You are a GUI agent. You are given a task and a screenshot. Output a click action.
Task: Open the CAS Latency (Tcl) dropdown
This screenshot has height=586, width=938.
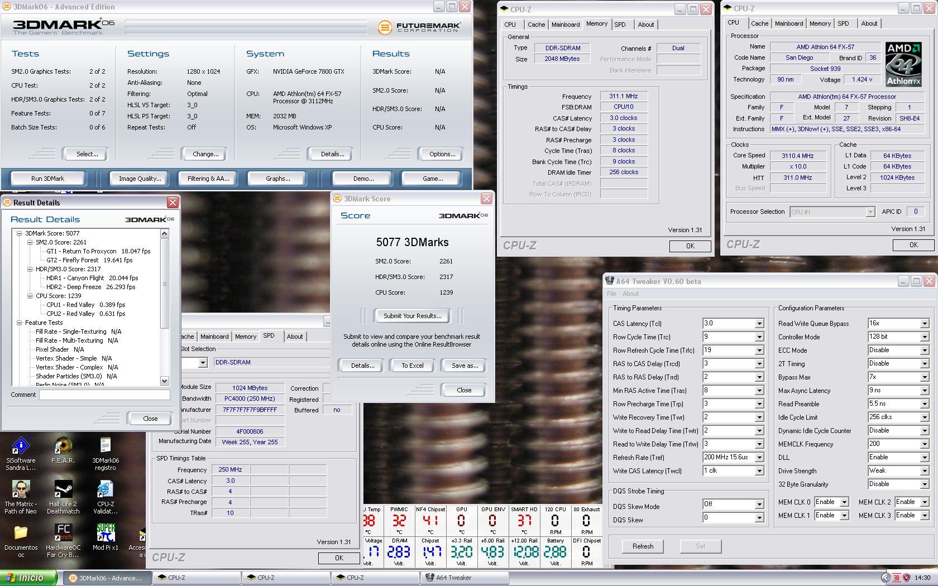[759, 324]
